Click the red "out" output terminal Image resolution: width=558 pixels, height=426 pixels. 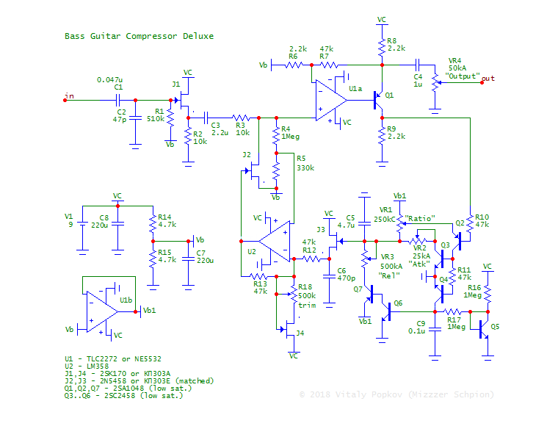(x=482, y=83)
